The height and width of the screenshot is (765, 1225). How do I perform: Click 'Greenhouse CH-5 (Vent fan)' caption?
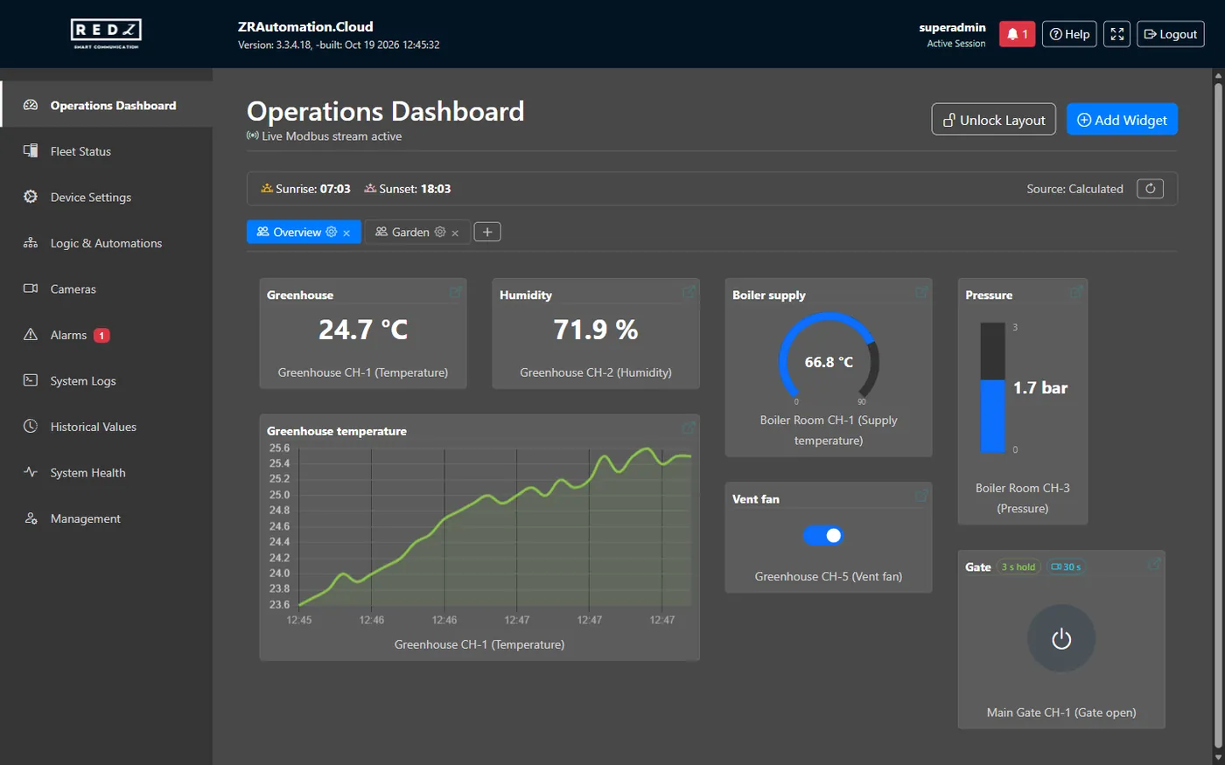pyautogui.click(x=829, y=576)
